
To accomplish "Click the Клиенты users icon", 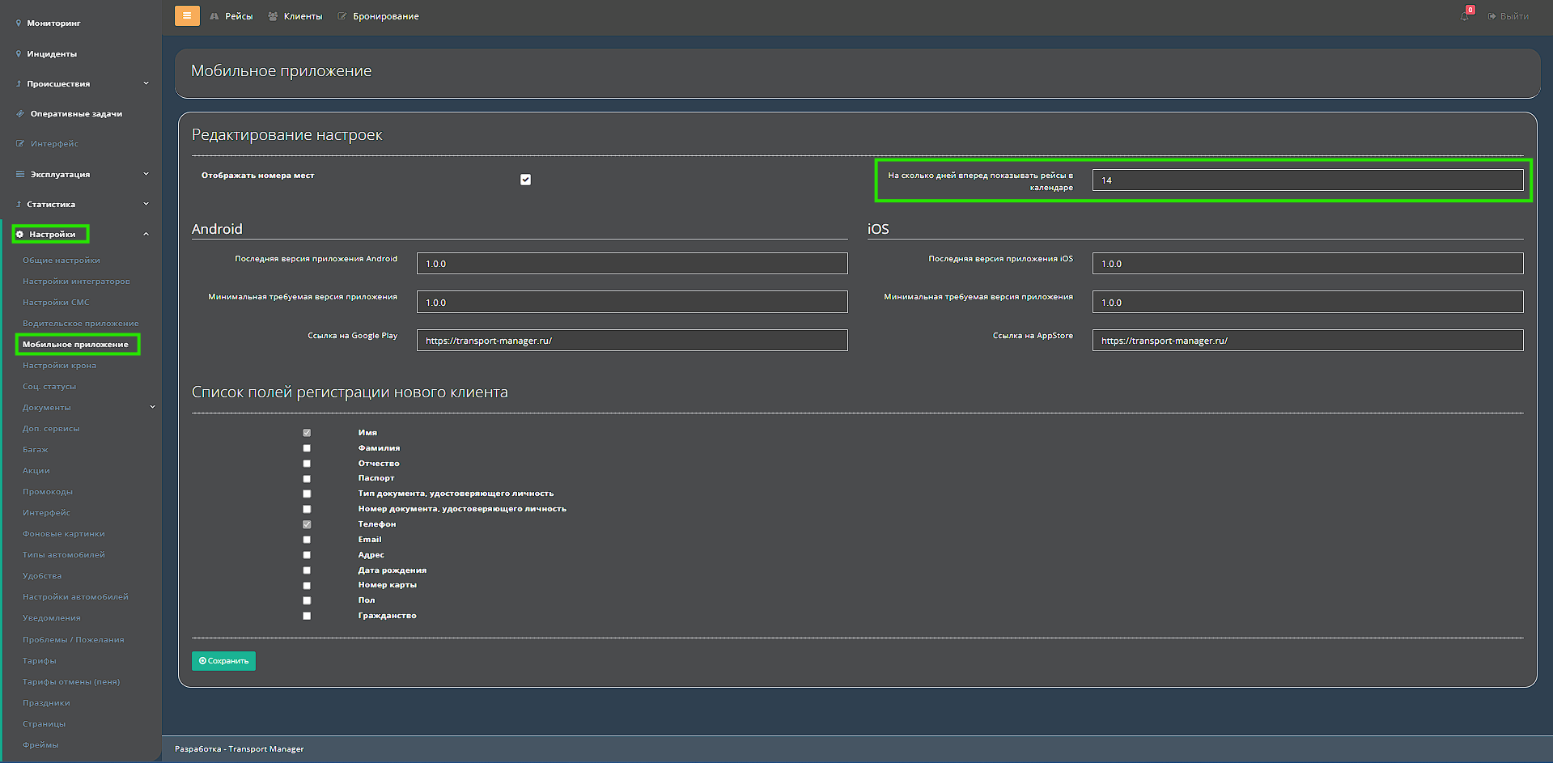I will 273,16.
